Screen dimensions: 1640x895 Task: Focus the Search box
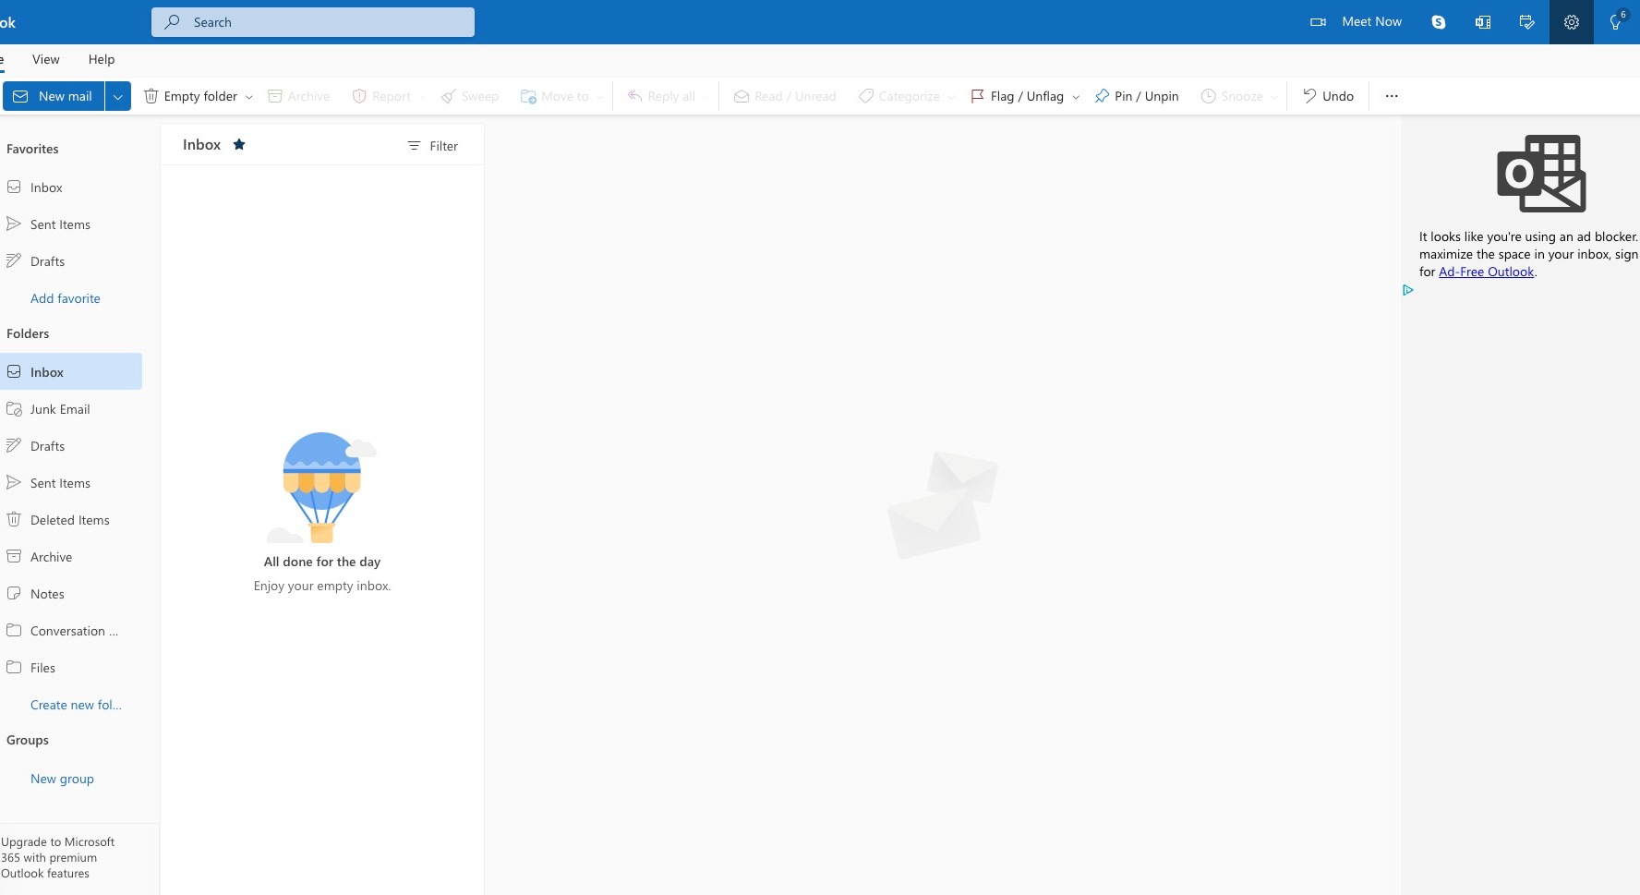click(x=313, y=22)
